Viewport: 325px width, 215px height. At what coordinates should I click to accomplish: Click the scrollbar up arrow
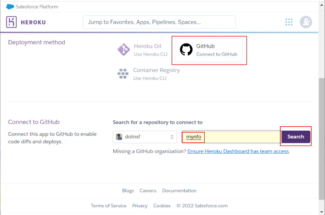(321, 5)
